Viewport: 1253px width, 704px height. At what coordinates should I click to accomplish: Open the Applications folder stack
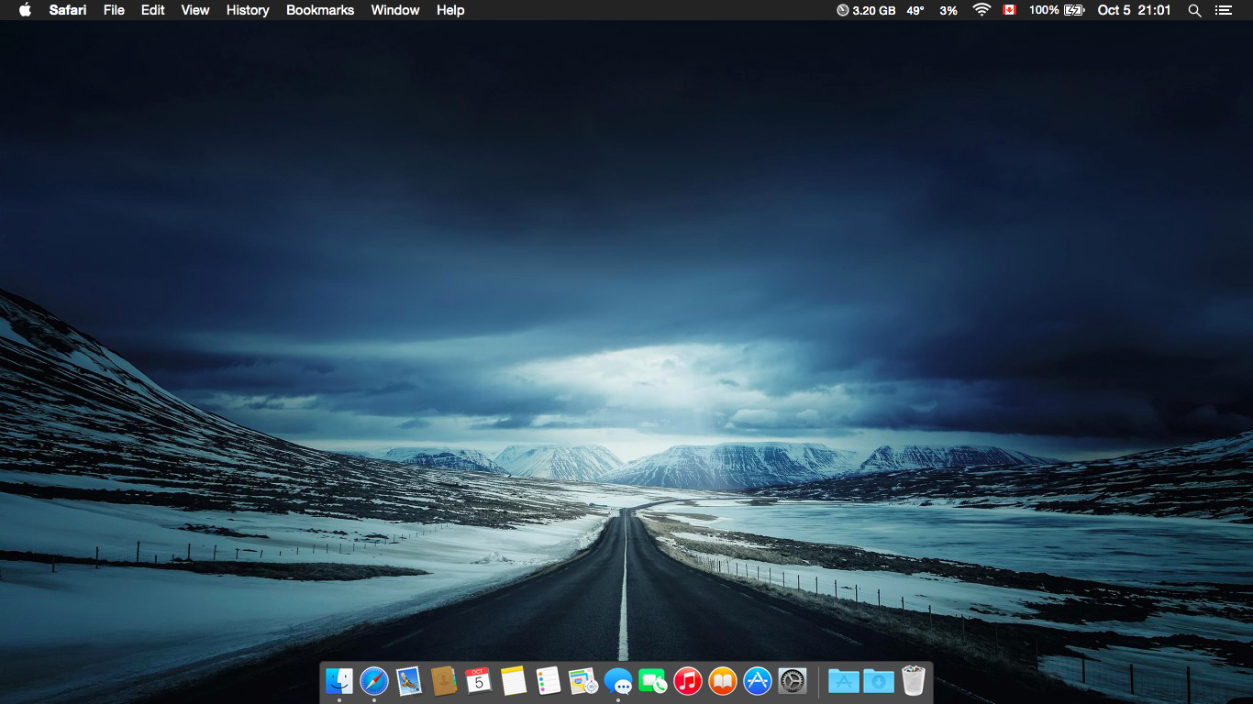tap(844, 680)
